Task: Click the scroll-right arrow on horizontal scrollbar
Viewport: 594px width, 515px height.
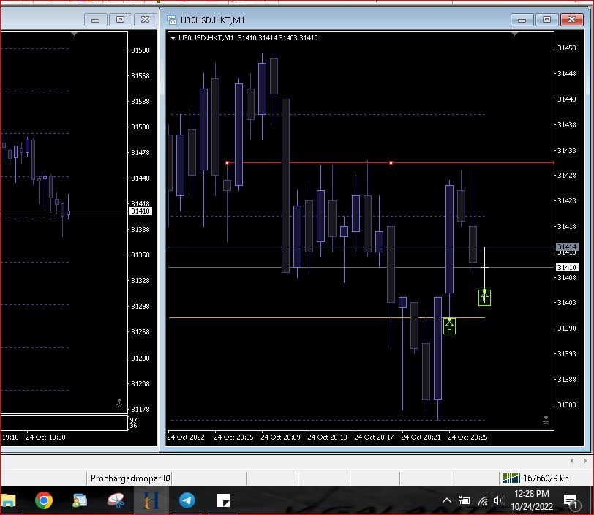Action: click(584, 461)
